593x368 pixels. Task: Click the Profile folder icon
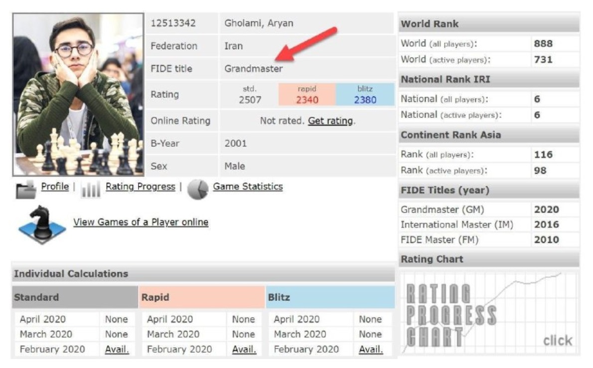click(26, 189)
